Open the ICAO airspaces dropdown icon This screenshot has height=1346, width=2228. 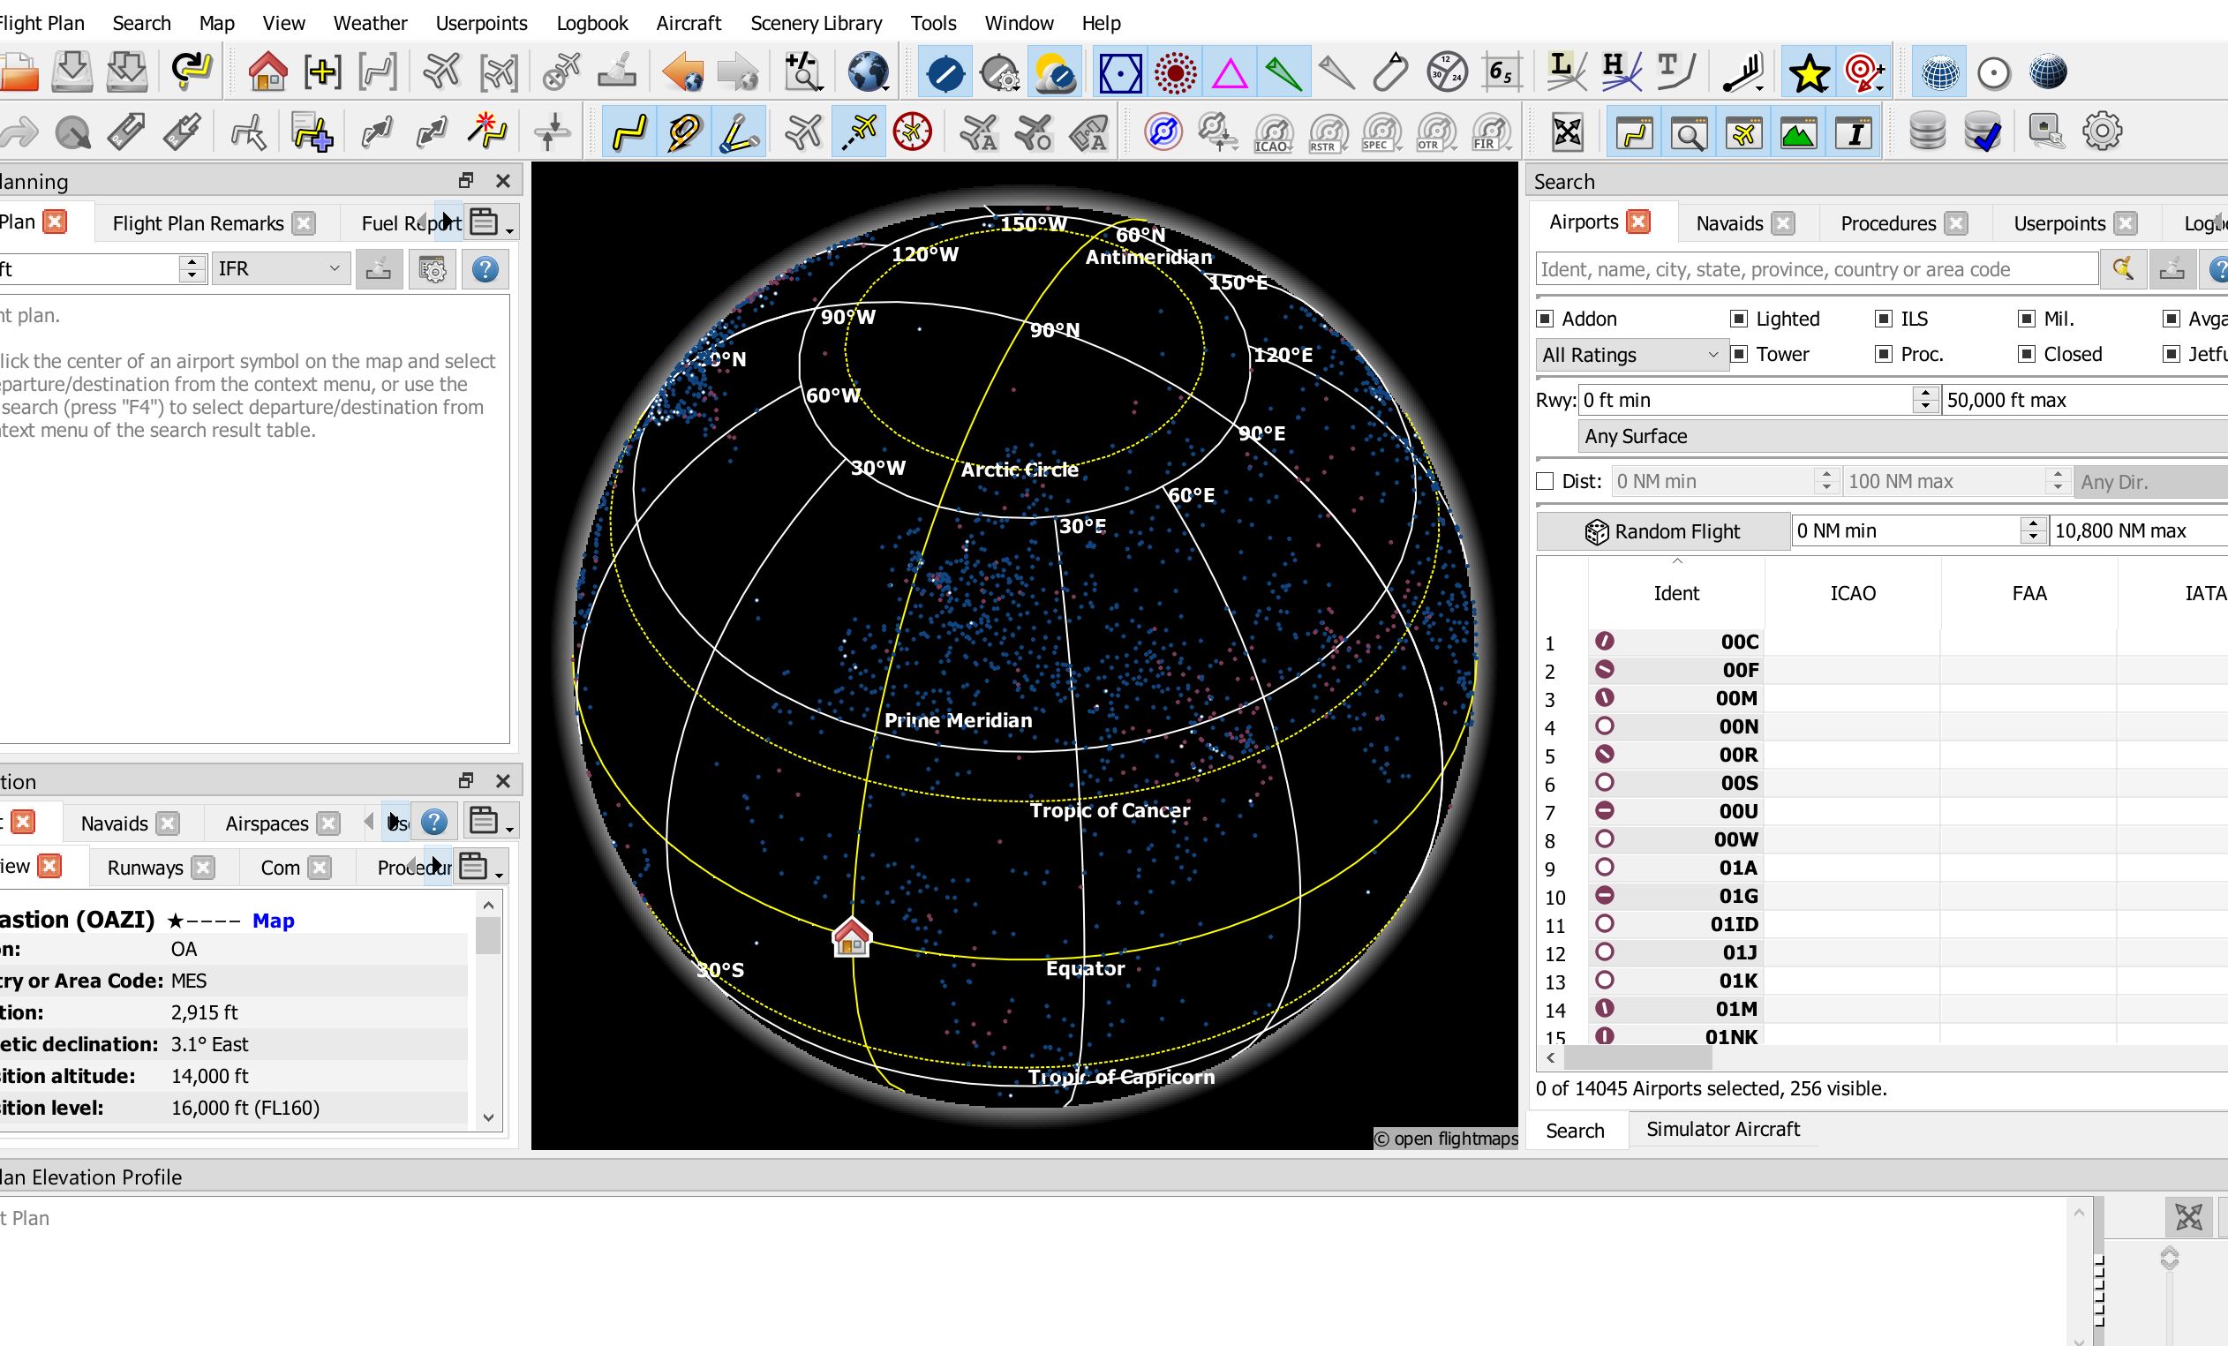tap(1274, 132)
